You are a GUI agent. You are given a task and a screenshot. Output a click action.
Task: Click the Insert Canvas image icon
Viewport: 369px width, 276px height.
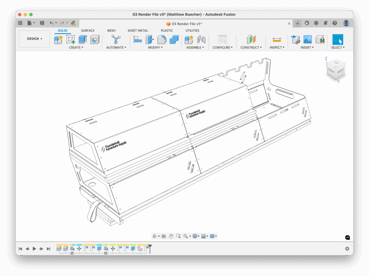point(307,39)
